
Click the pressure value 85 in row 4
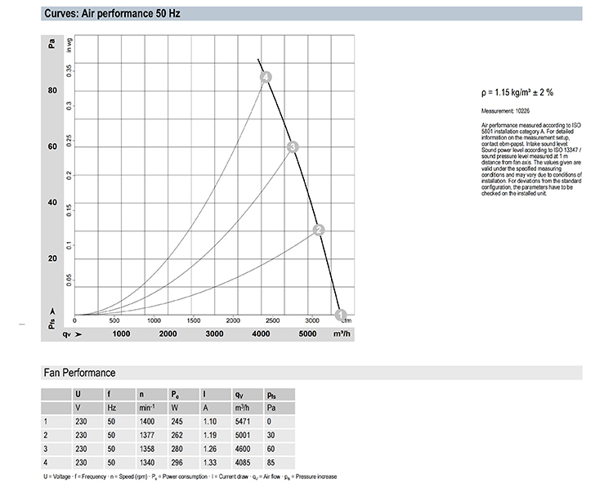[x=271, y=463]
